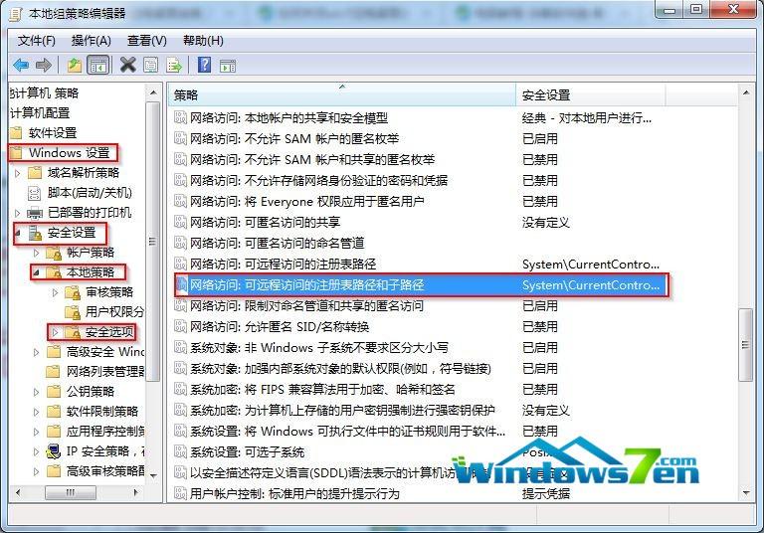764x533 pixels.
Task: Open the 文件(F) menu
Action: pos(37,41)
